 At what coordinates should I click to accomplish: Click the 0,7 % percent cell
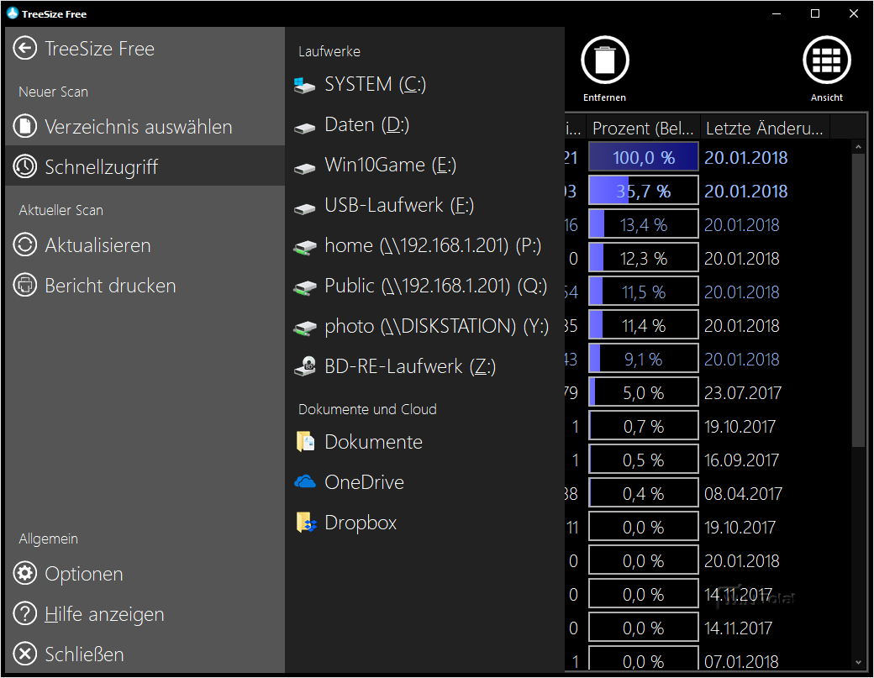pyautogui.click(x=643, y=426)
